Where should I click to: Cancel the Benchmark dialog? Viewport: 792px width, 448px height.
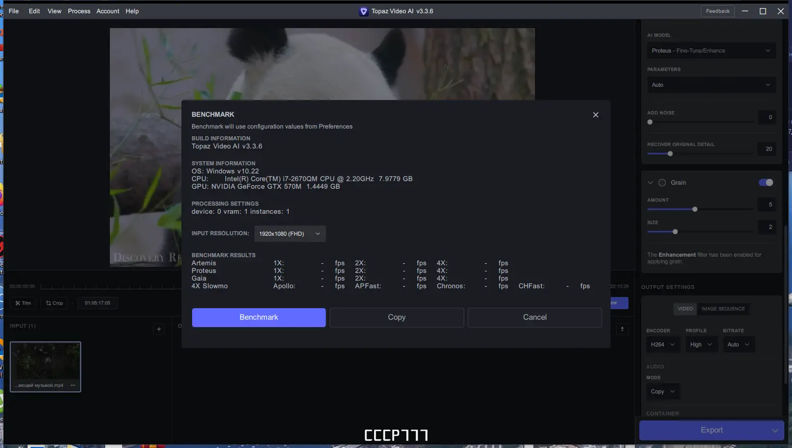tap(535, 317)
